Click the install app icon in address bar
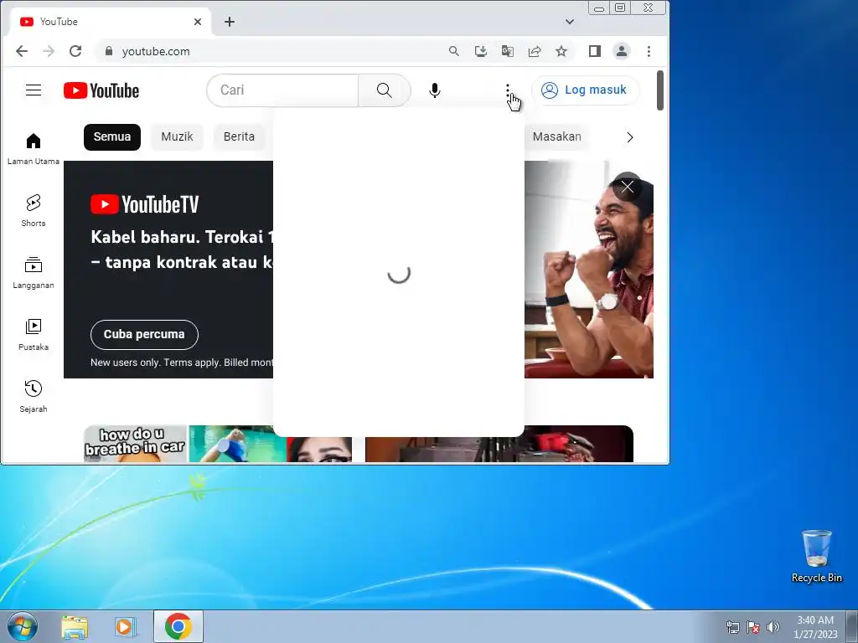Screen dimensions: 858x643 pos(480,51)
